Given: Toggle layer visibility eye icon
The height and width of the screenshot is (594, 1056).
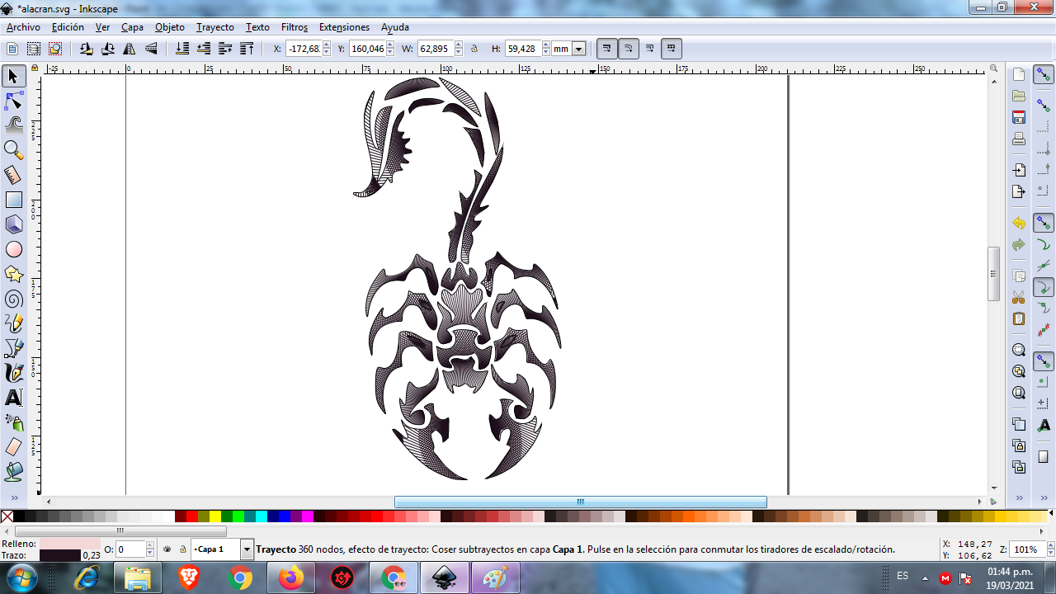Looking at the screenshot, I should (x=167, y=549).
